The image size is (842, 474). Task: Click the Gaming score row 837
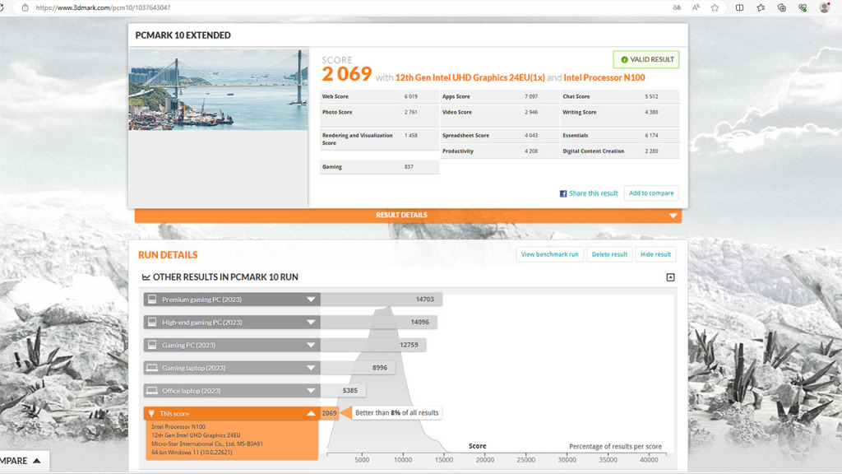pyautogui.click(x=380, y=167)
